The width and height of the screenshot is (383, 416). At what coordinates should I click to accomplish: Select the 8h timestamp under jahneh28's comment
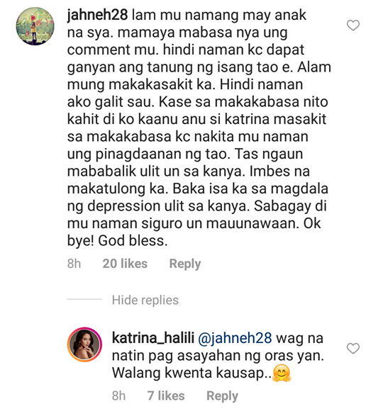click(74, 264)
